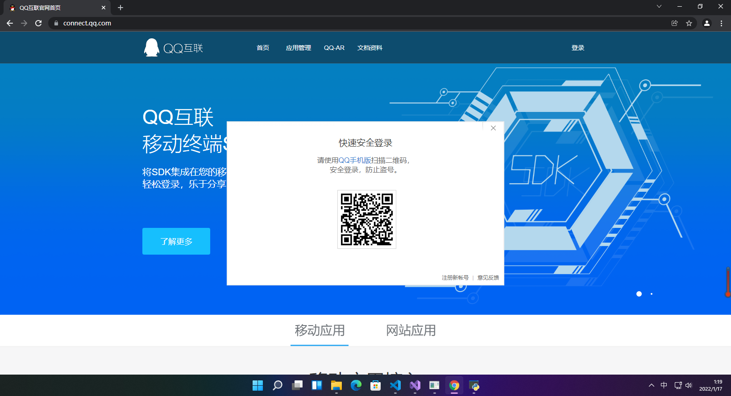The image size is (731, 396).
Task: Open the Chrome profile icon
Action: coord(707,23)
